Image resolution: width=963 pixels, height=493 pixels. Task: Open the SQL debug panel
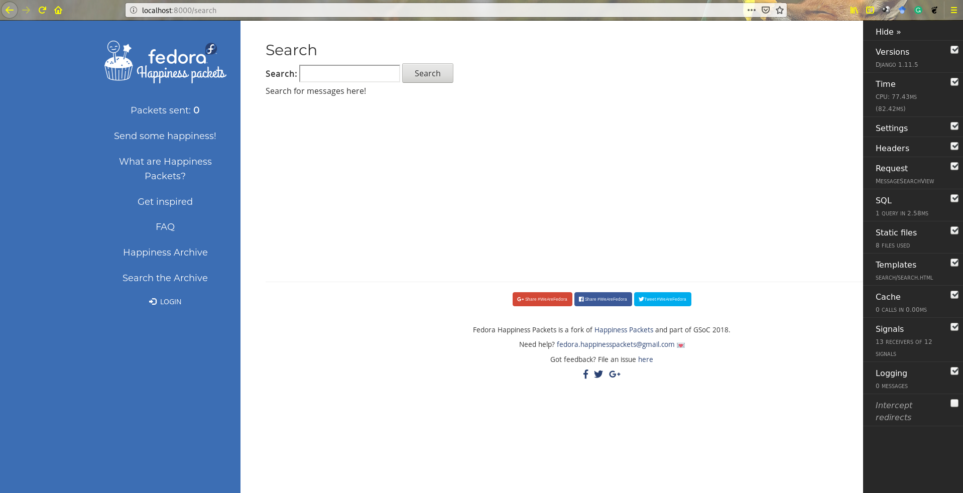pyautogui.click(x=883, y=200)
